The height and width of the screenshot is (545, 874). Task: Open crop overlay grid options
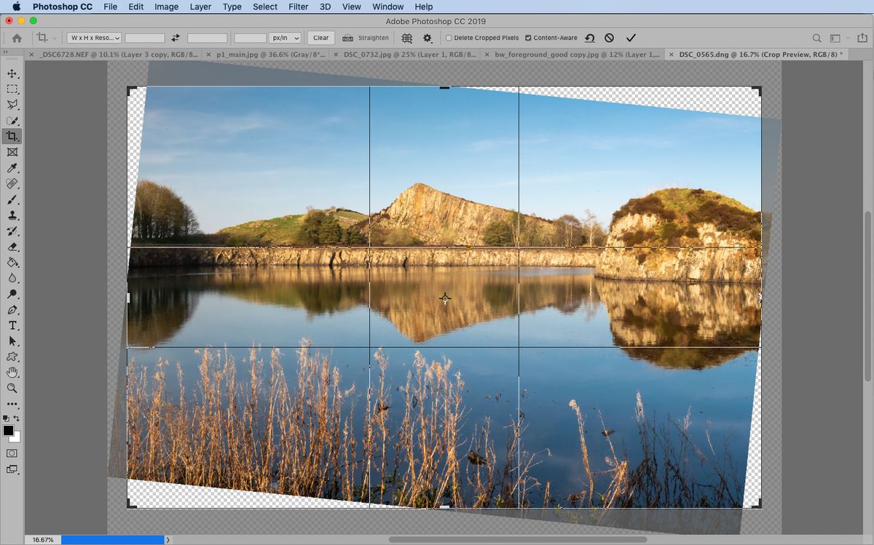407,38
